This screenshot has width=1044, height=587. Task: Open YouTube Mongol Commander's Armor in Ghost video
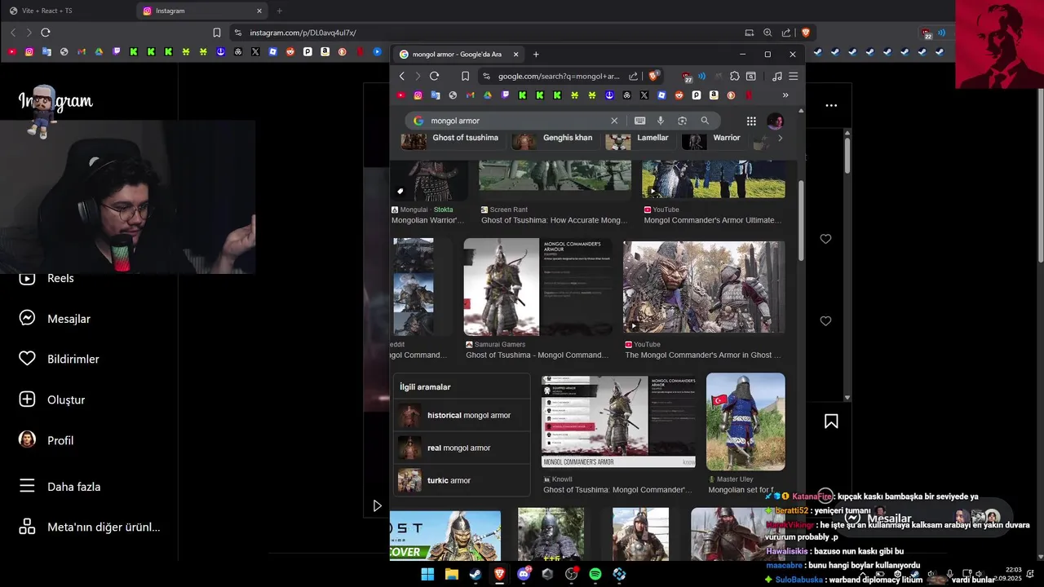(705, 287)
